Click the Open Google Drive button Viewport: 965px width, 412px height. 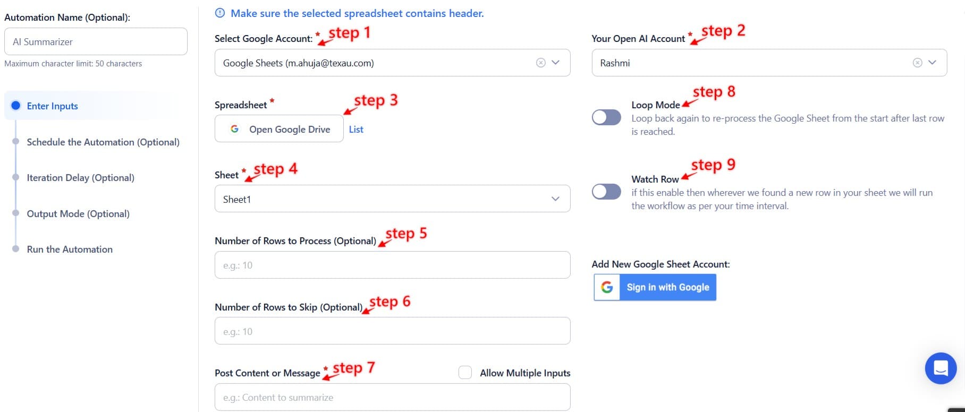279,129
